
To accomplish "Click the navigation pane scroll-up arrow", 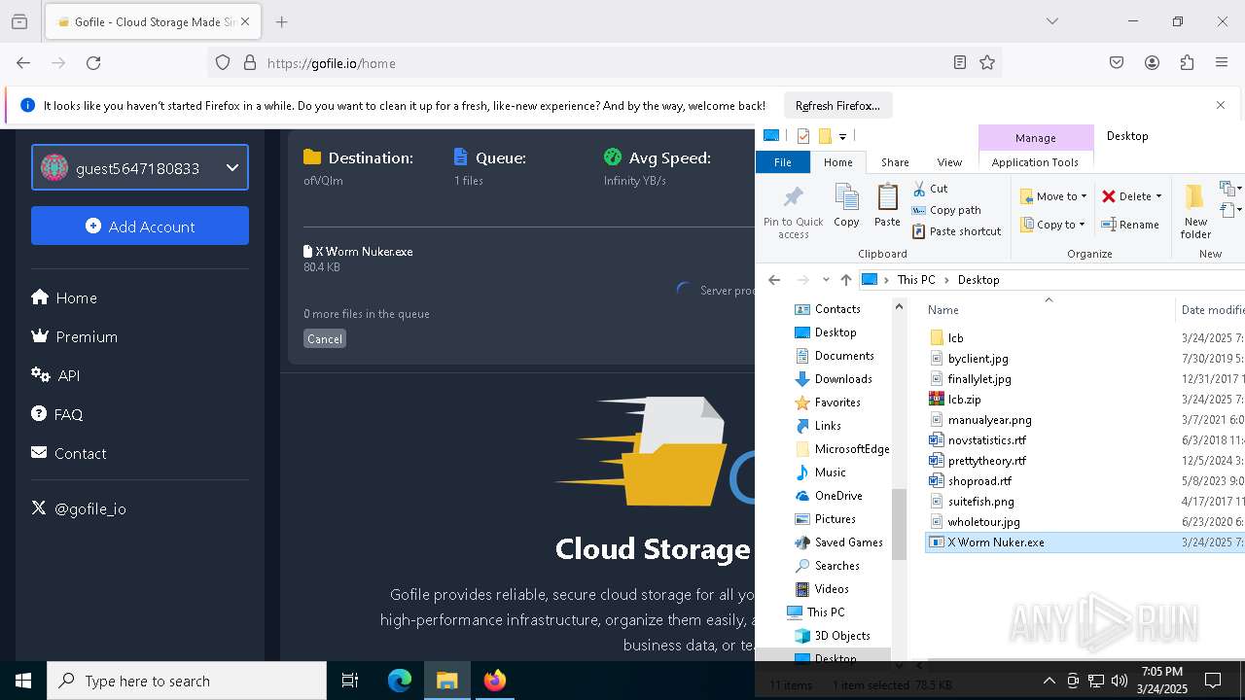I will 899,307.
